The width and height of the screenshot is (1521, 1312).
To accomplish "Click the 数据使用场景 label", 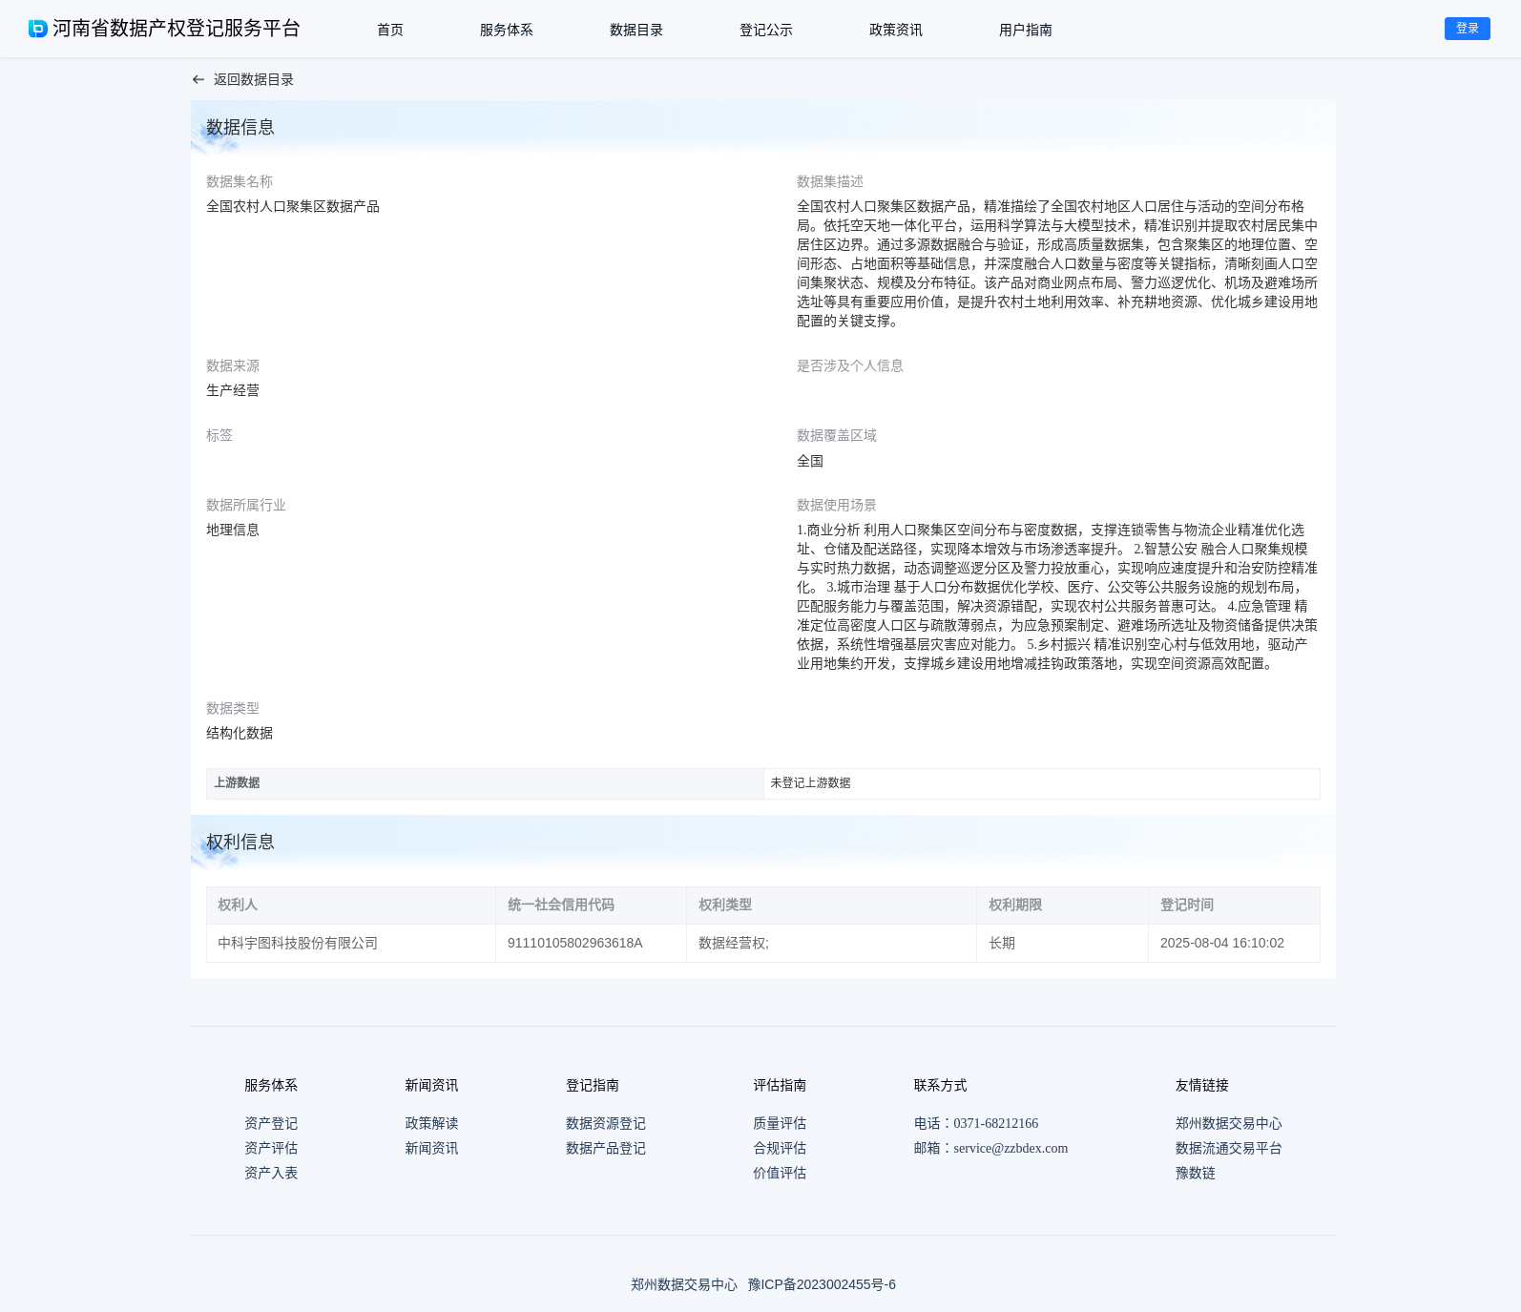I will (x=837, y=505).
